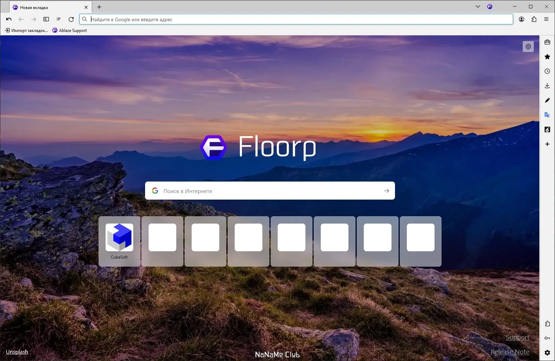Click the undo close tab arrow icon
Image resolution: width=555 pixels, height=361 pixels.
click(9, 19)
